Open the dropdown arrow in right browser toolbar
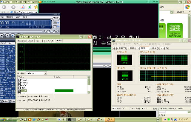The image size is (191, 122). pos(172,12)
